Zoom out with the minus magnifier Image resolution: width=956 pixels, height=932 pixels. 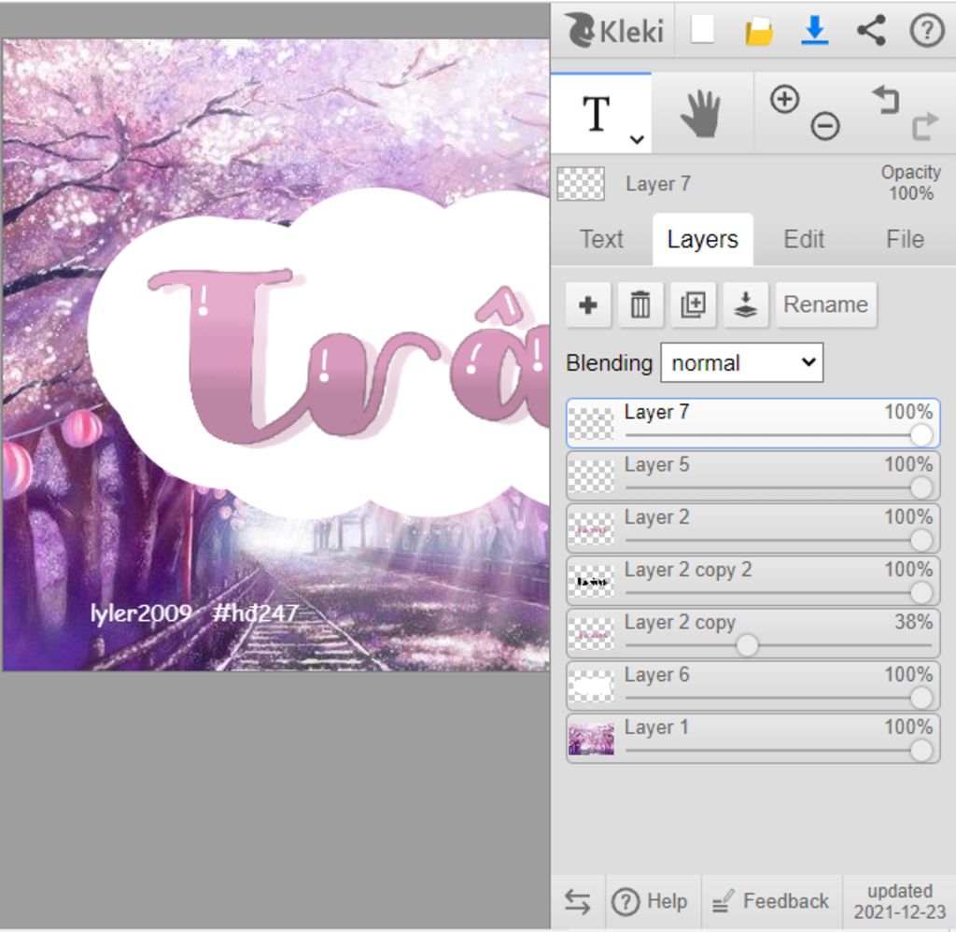[825, 126]
